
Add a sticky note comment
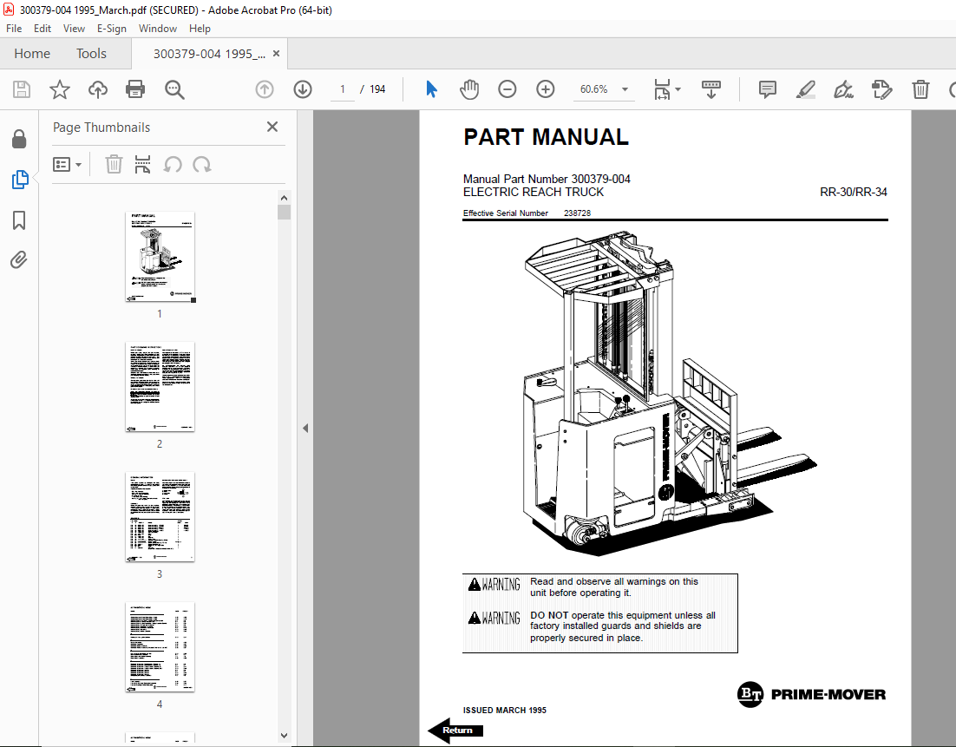pyautogui.click(x=768, y=89)
